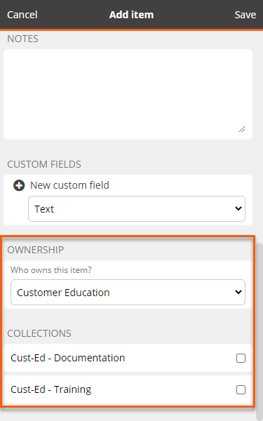Open the ownership dropdown showing Customer Education

click(x=128, y=293)
